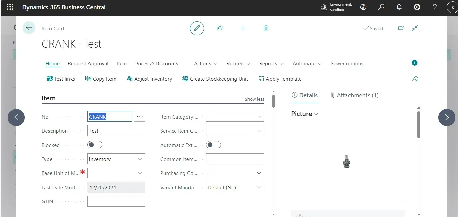The image size is (458, 217).
Task: Expand the Variant Mandatory dropdown
Action: point(235,187)
